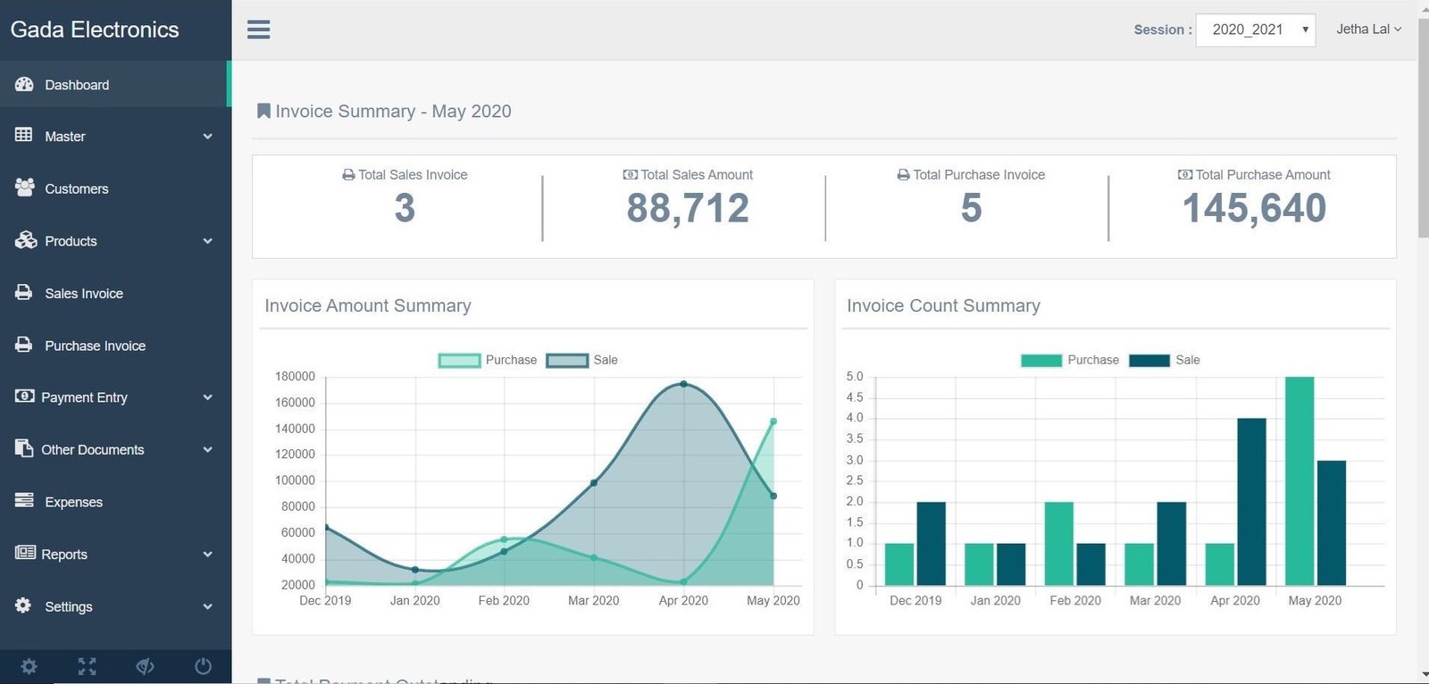Click the fullscreen expand icon in sidebar footer
This screenshot has width=1429, height=684.
click(87, 666)
